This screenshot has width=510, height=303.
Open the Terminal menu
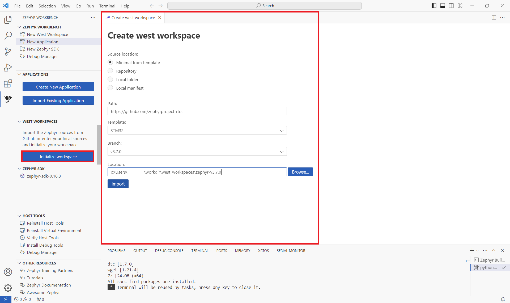pyautogui.click(x=107, y=6)
